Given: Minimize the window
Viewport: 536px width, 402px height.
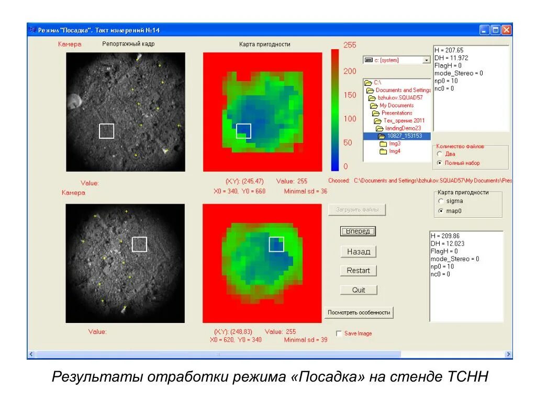Looking at the screenshot, I should point(484,30).
